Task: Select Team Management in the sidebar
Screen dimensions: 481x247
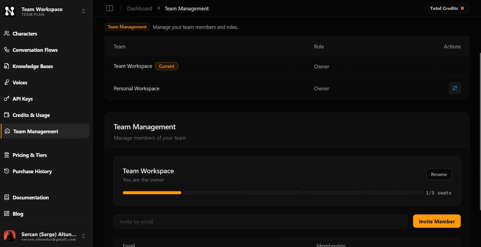Action: (45, 131)
